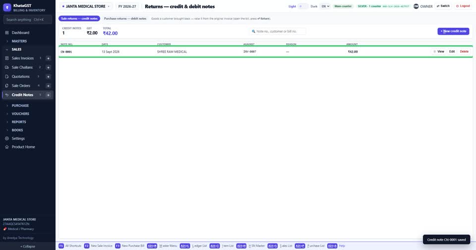Open Dashboard from the sidebar icon

(x=6, y=33)
